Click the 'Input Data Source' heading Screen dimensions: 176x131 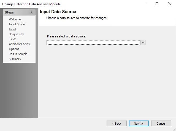[58, 12]
